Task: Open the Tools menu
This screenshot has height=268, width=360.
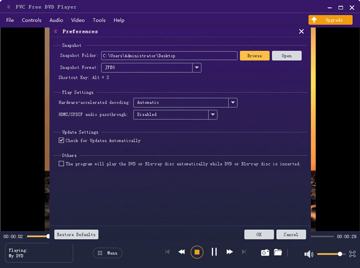Action: [99, 20]
